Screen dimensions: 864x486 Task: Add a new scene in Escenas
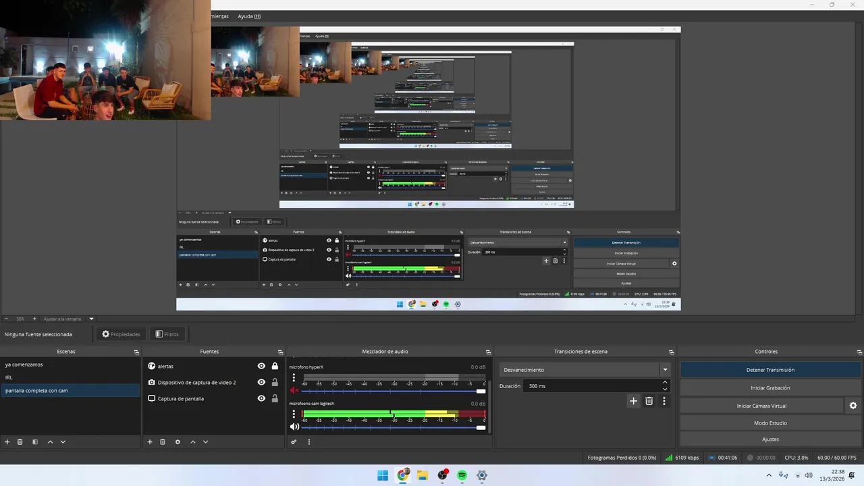tap(7, 442)
